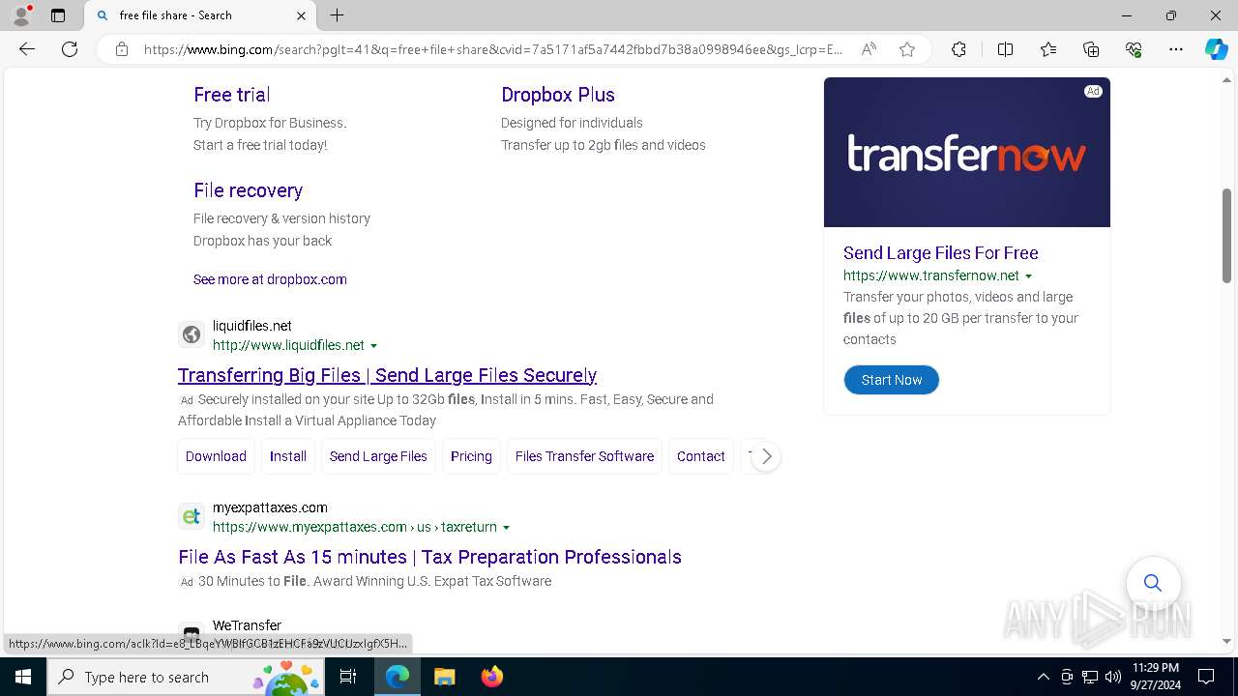Open Send Large Files For Free ad

[940, 253]
